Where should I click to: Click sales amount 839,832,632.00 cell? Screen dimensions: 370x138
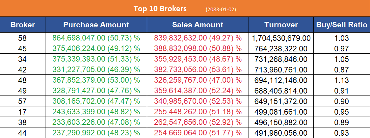[x=198, y=38]
